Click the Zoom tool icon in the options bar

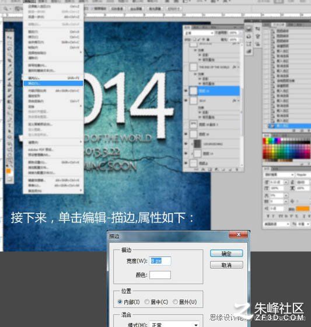tap(6, 9)
